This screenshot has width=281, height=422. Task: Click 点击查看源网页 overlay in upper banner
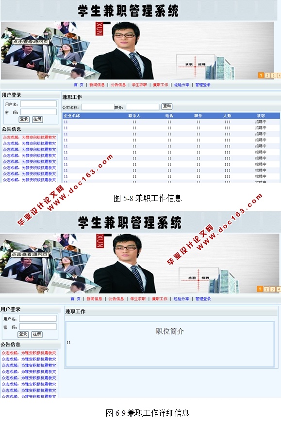click(31, 42)
